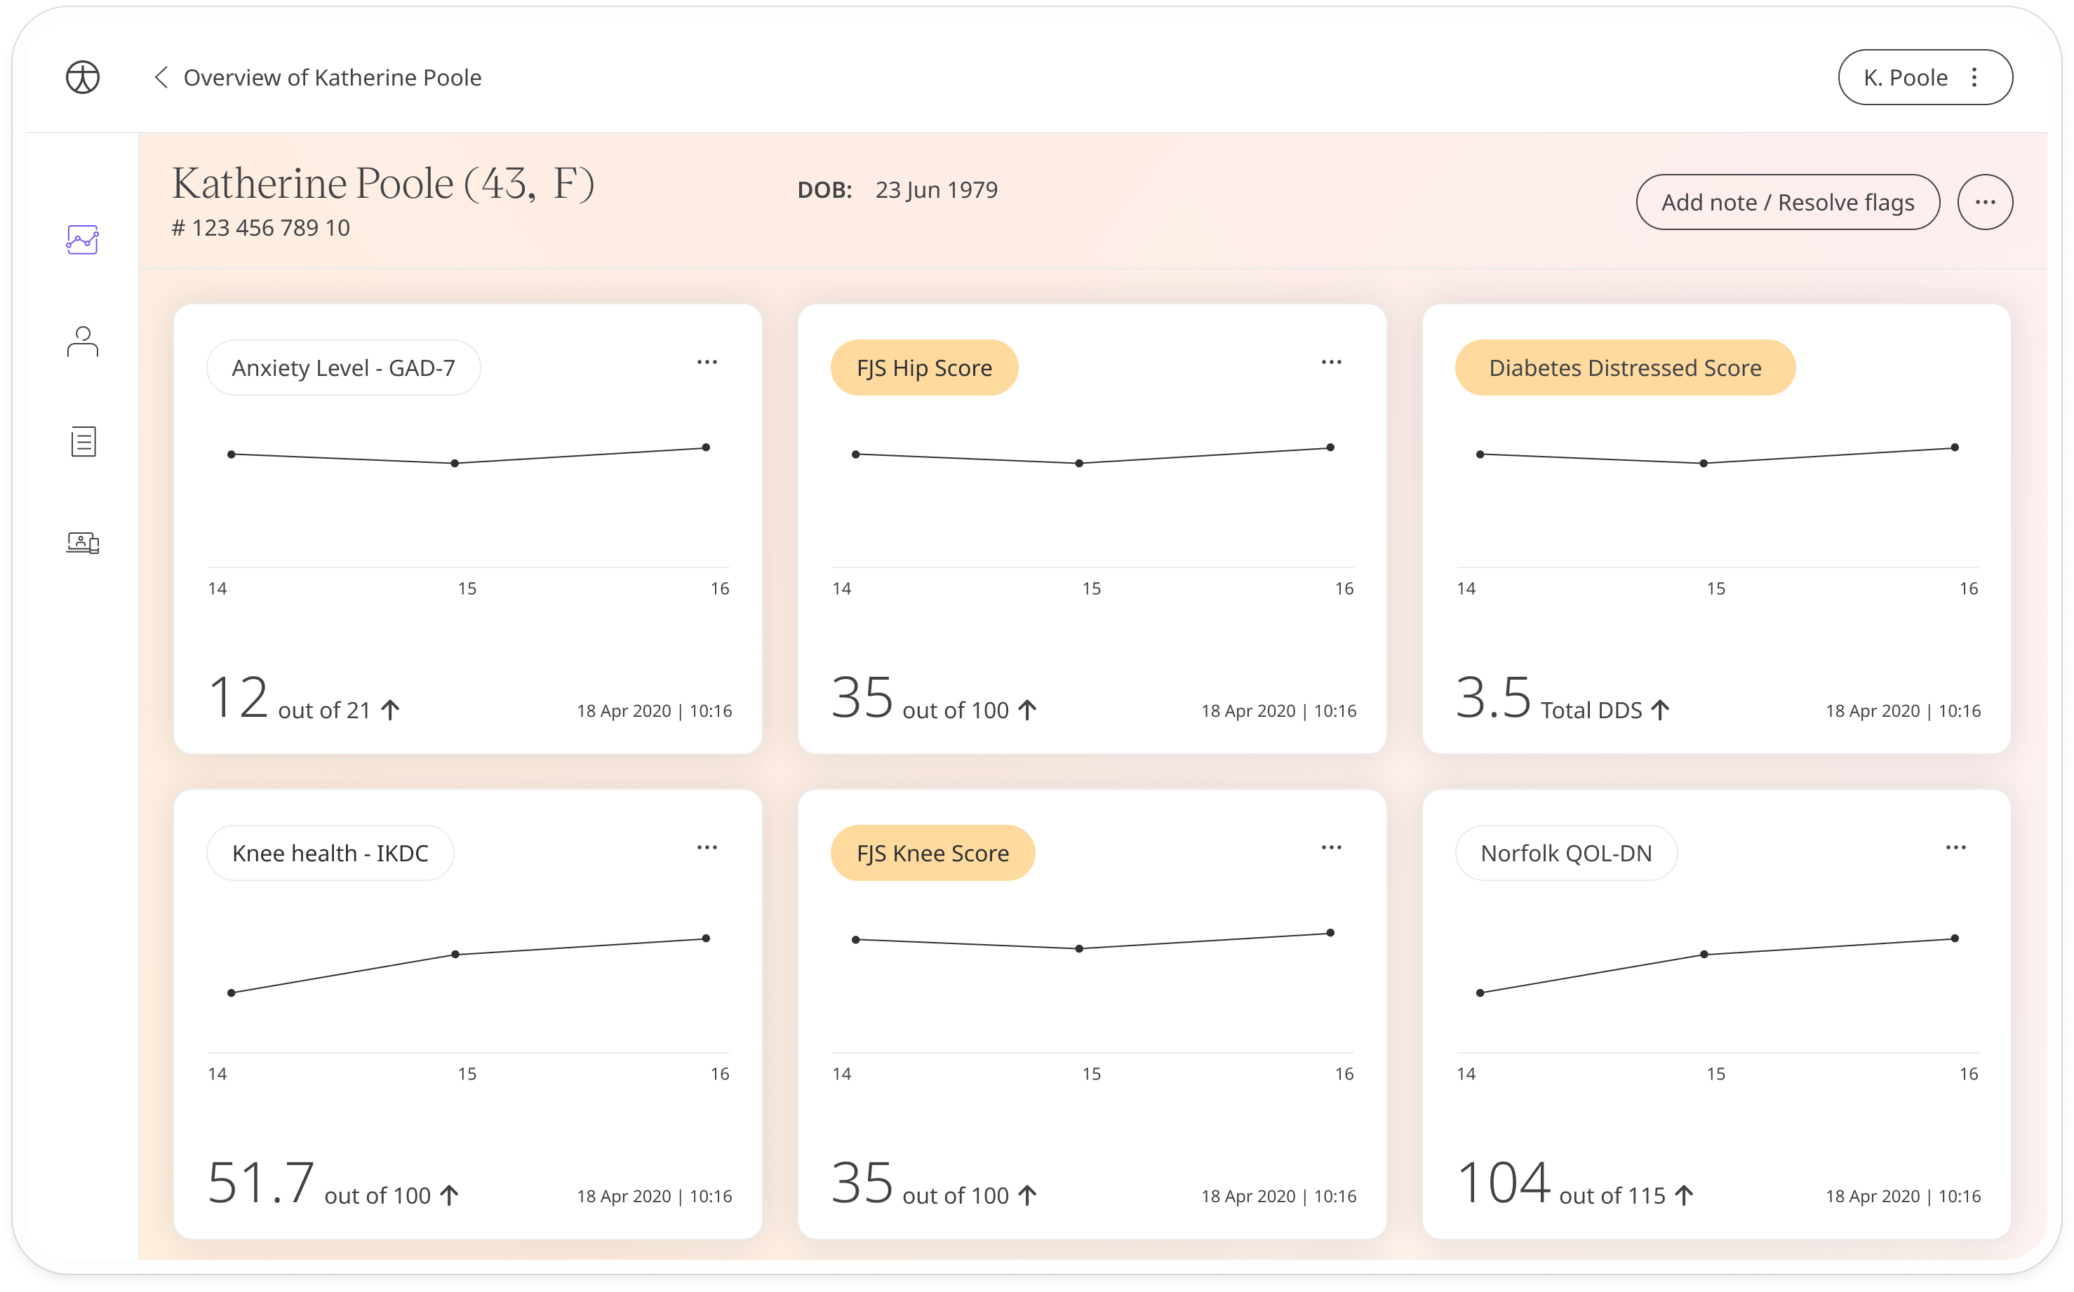Click Add note / Resolve flags button
Screen dimensions: 2074x1292
click(1787, 202)
